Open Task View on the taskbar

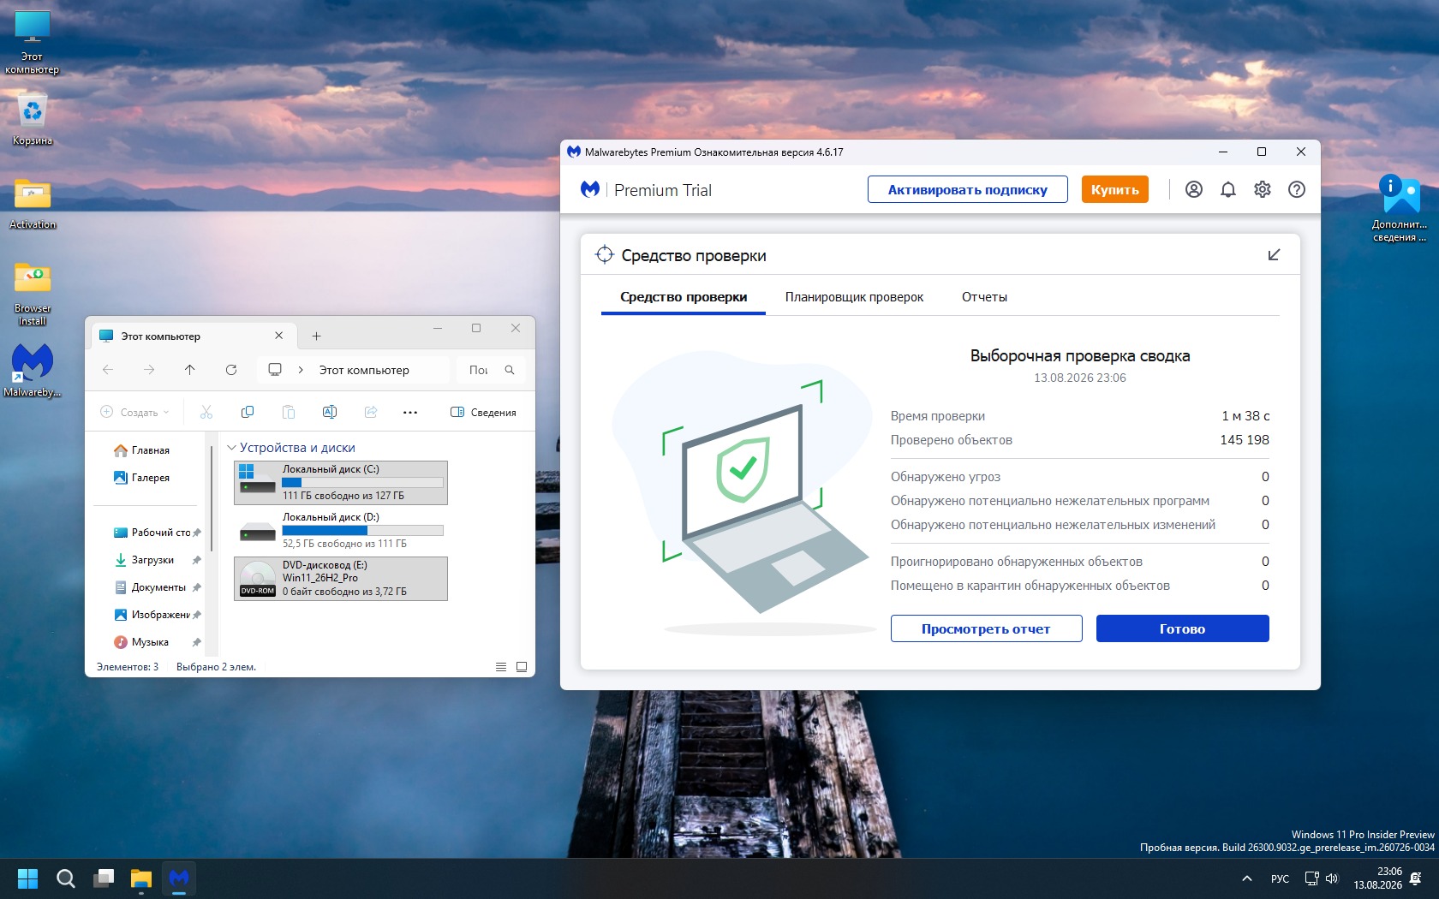click(x=104, y=878)
